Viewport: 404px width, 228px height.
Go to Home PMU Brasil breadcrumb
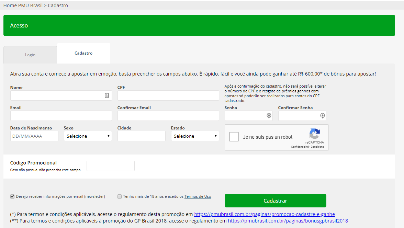click(x=23, y=5)
